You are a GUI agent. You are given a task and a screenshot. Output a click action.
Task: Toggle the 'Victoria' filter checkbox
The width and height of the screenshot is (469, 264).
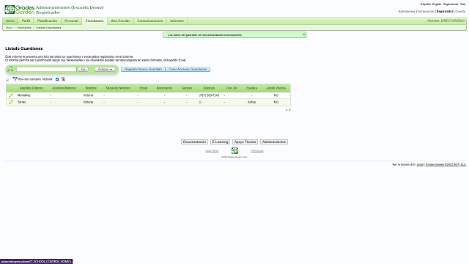(x=57, y=79)
